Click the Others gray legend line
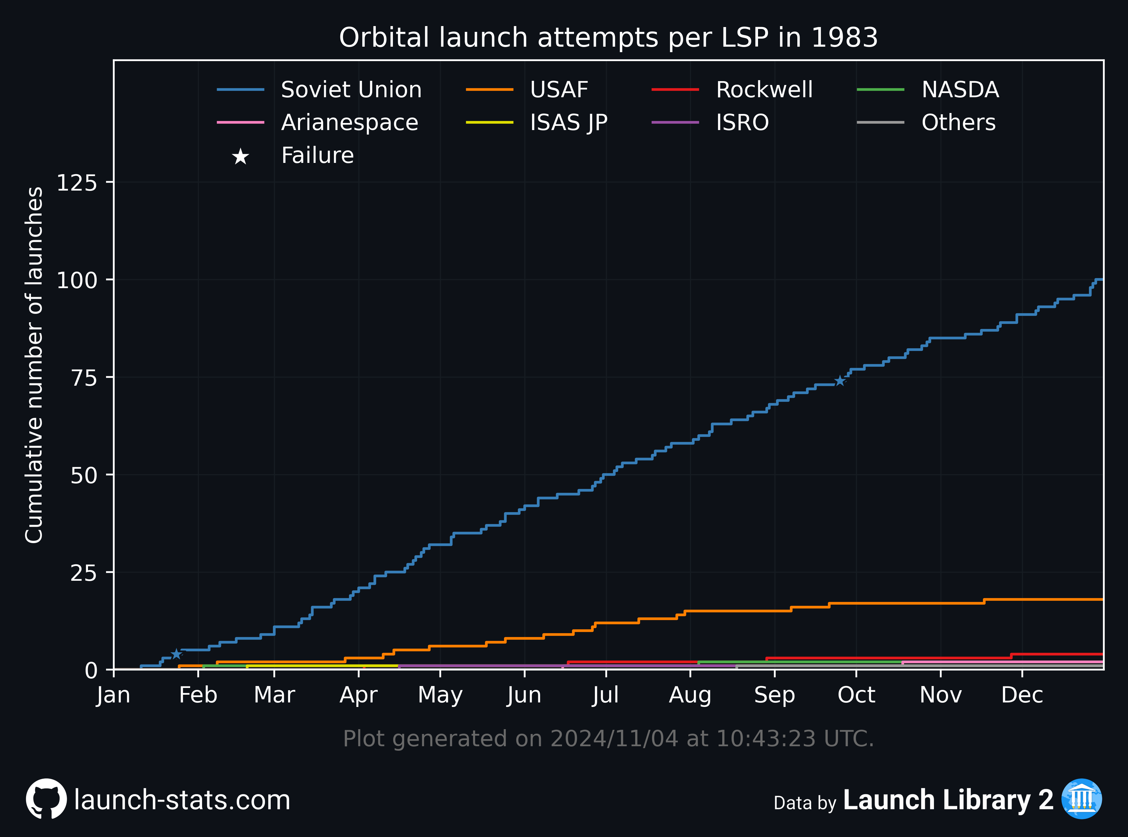Viewport: 1128px width, 837px height. 880,123
